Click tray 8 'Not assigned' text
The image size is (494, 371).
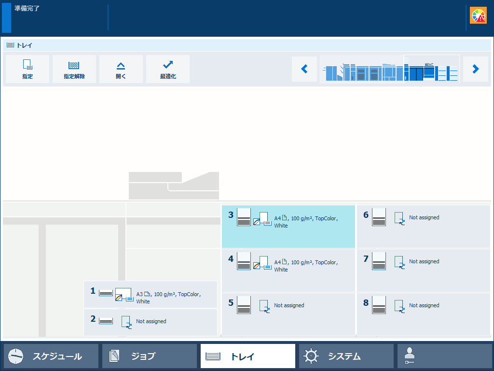click(x=424, y=305)
